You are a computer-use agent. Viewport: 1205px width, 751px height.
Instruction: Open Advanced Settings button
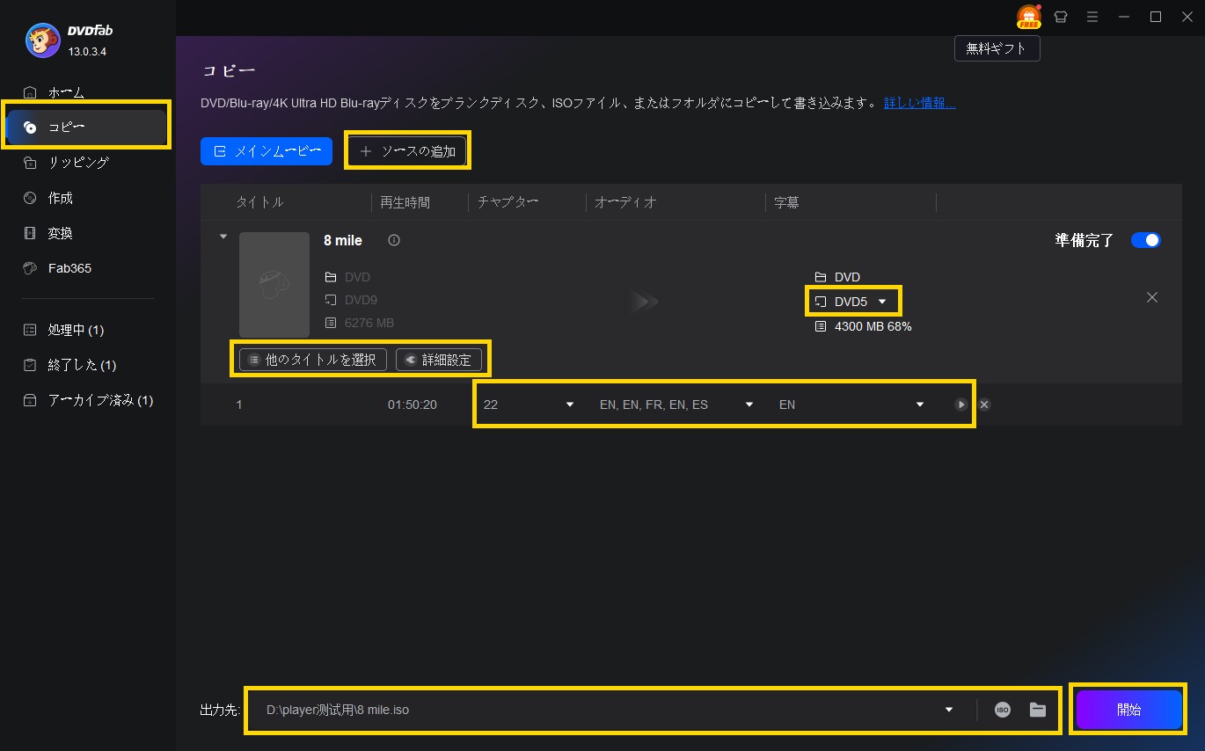[439, 360]
